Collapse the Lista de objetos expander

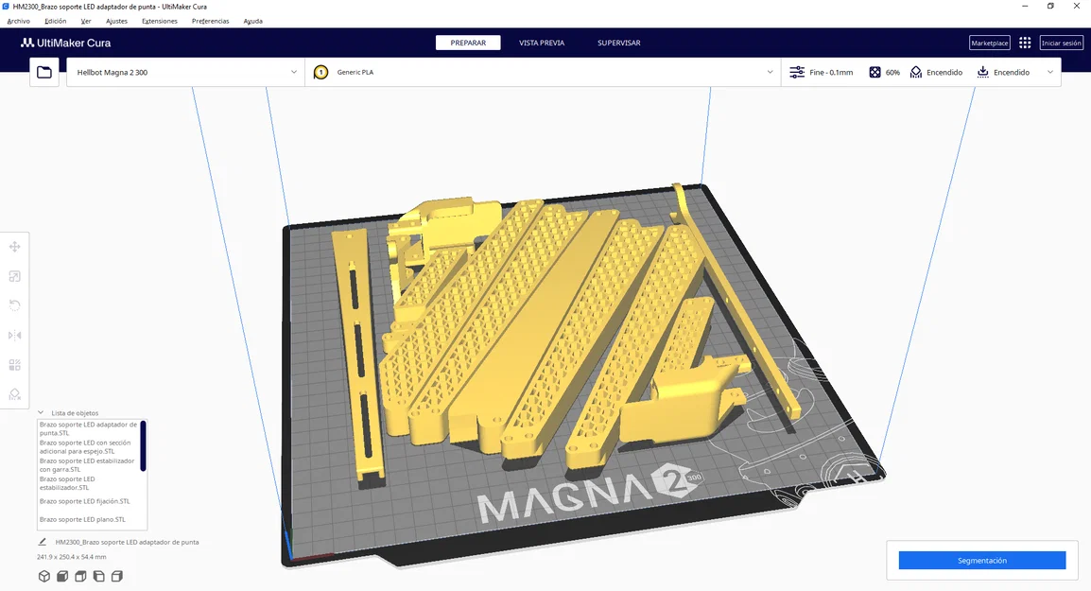[x=41, y=413]
